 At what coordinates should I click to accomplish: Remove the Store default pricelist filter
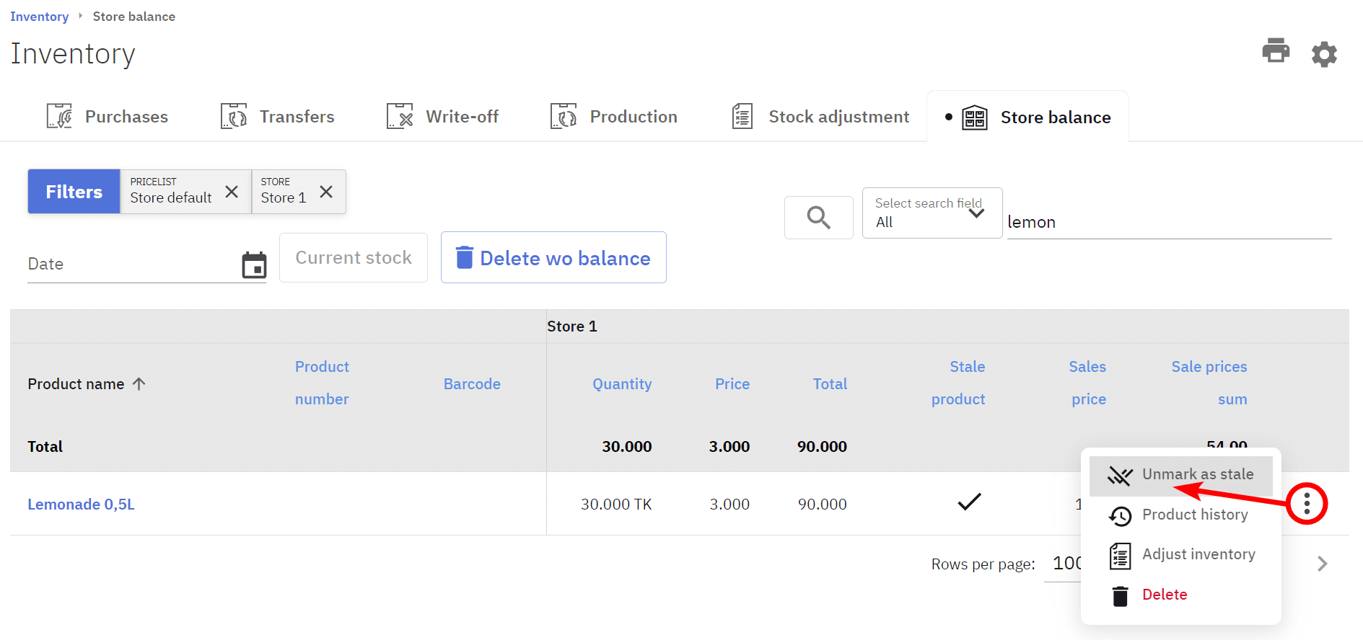coord(232,192)
